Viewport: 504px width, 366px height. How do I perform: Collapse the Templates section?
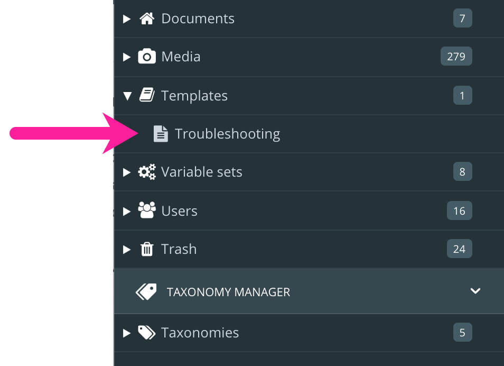[127, 95]
